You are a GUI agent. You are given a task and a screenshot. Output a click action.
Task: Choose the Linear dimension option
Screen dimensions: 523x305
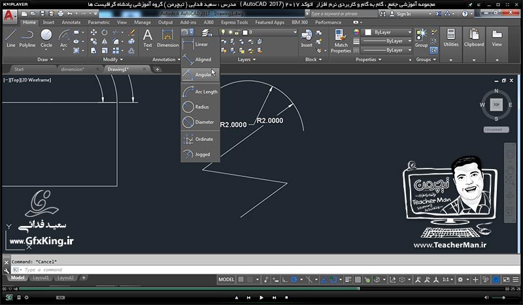coord(200,44)
